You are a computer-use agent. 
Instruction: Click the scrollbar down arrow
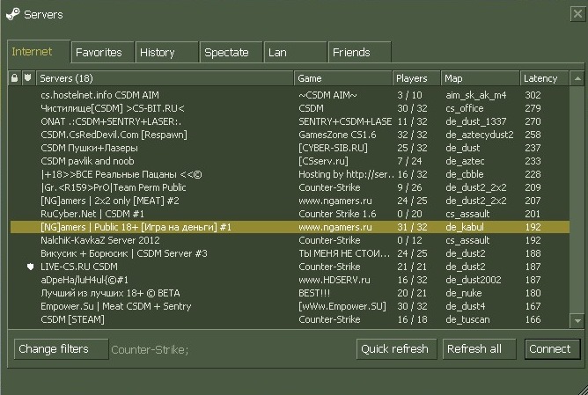(x=577, y=321)
